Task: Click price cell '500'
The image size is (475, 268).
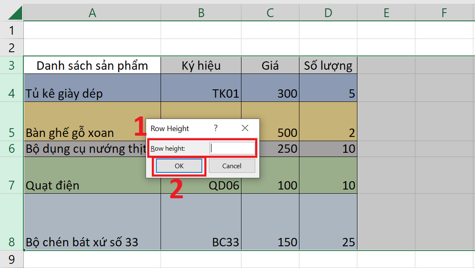Action: click(279, 121)
